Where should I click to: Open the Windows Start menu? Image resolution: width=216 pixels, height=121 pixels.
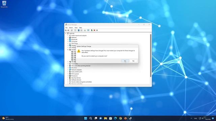[x=85, y=118]
